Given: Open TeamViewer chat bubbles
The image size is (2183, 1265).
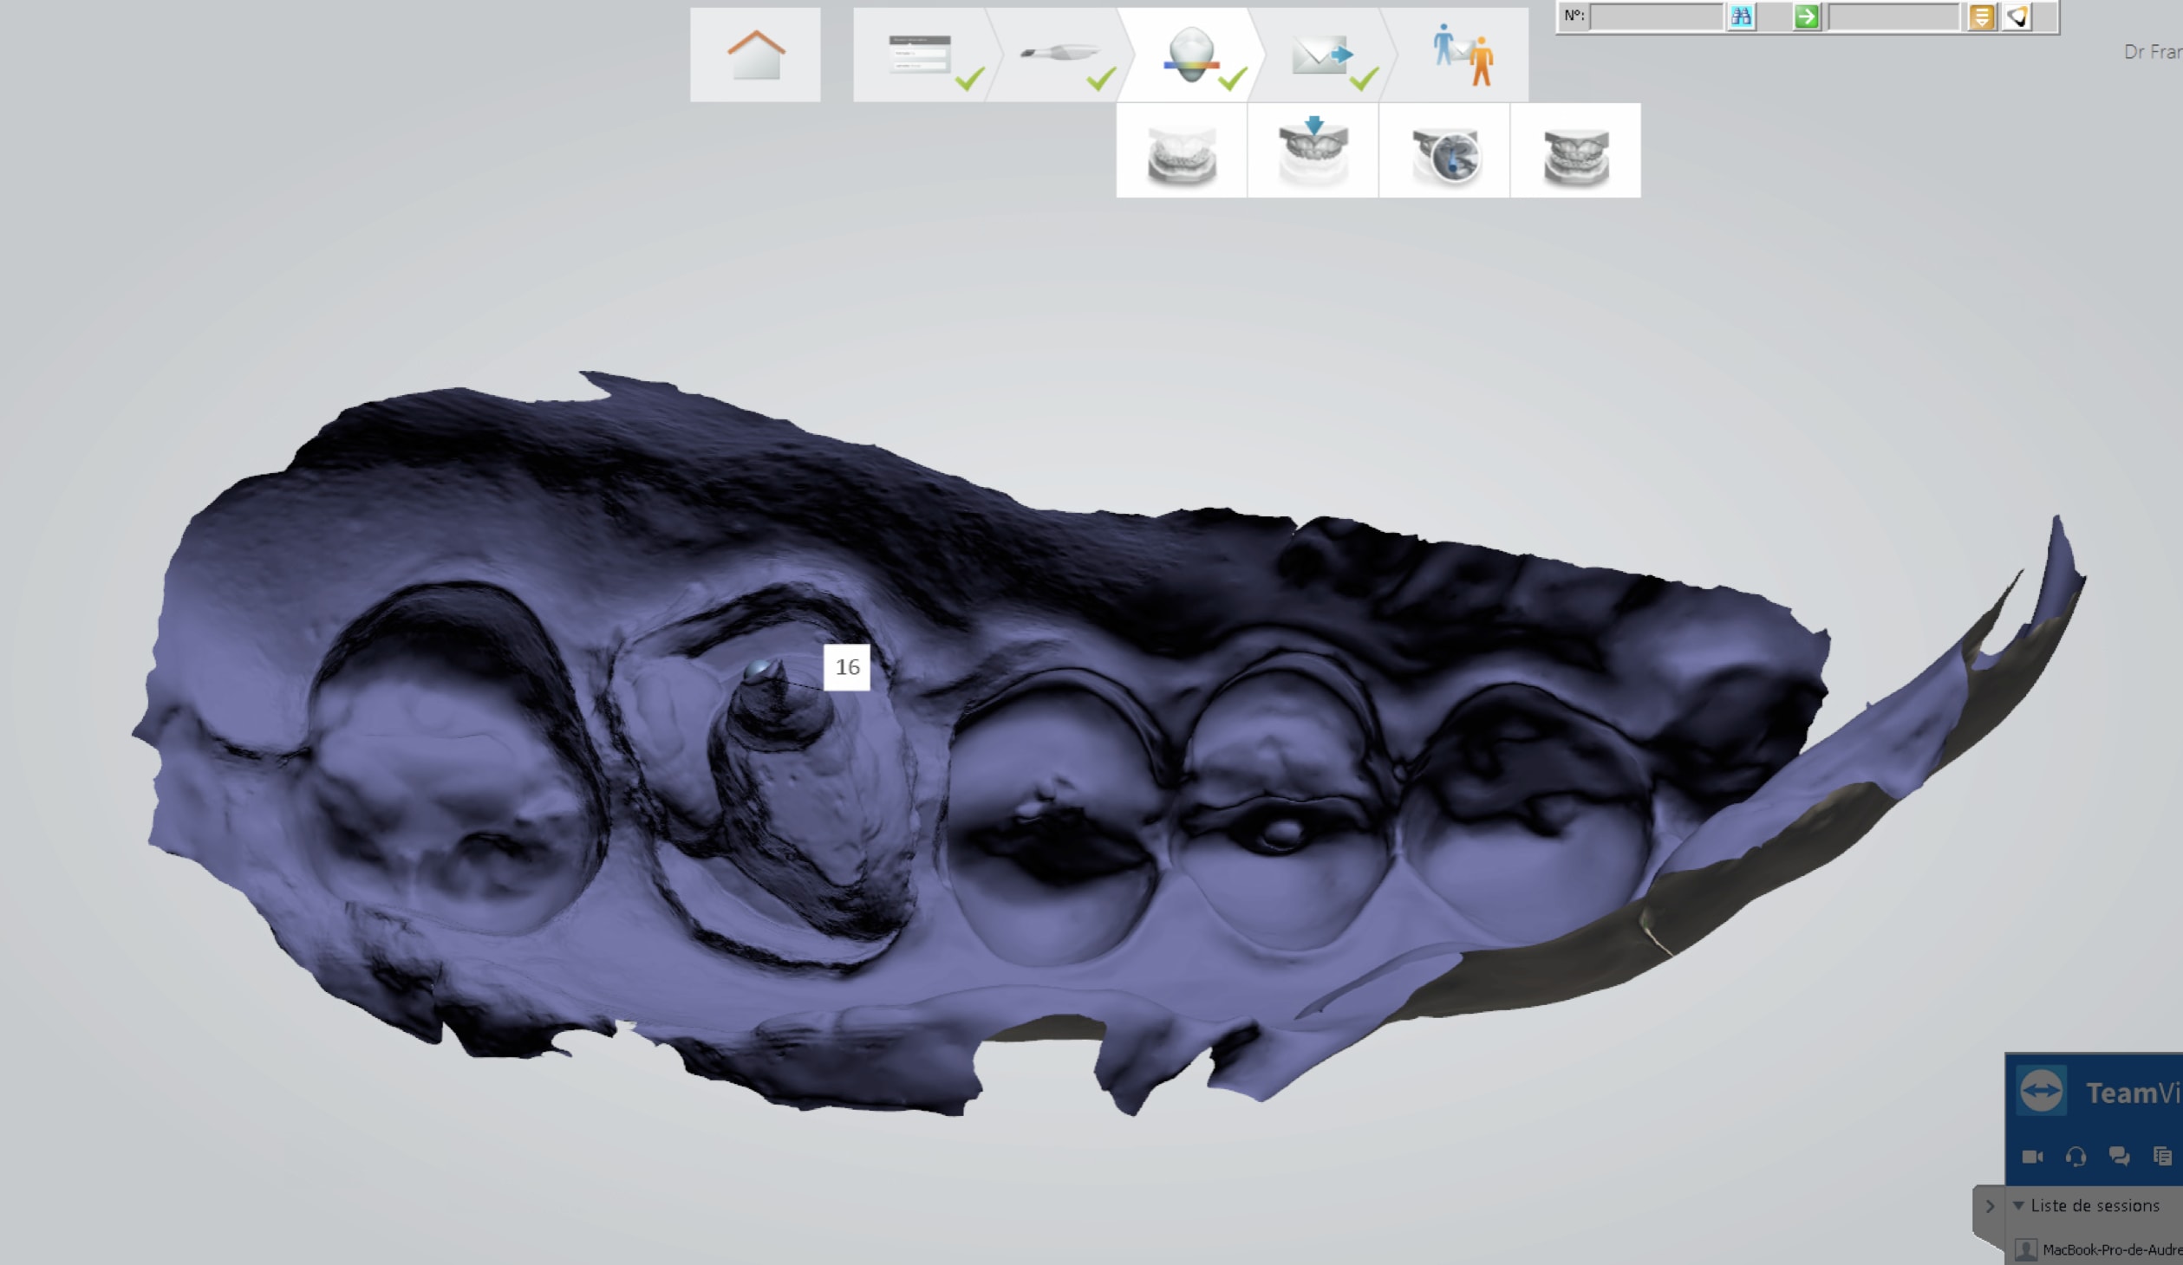Looking at the screenshot, I should point(2120,1157).
